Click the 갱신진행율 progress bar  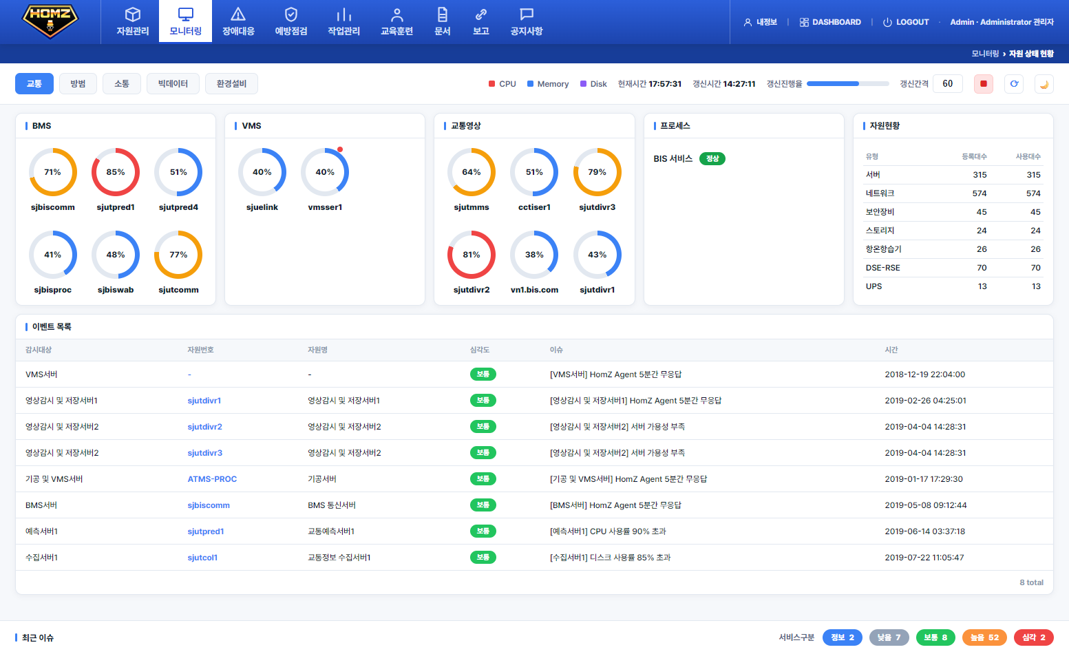click(x=848, y=84)
